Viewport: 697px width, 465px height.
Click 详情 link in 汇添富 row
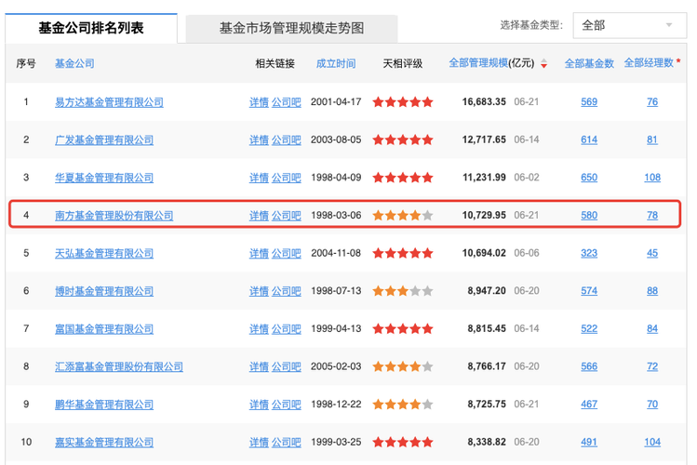[259, 366]
